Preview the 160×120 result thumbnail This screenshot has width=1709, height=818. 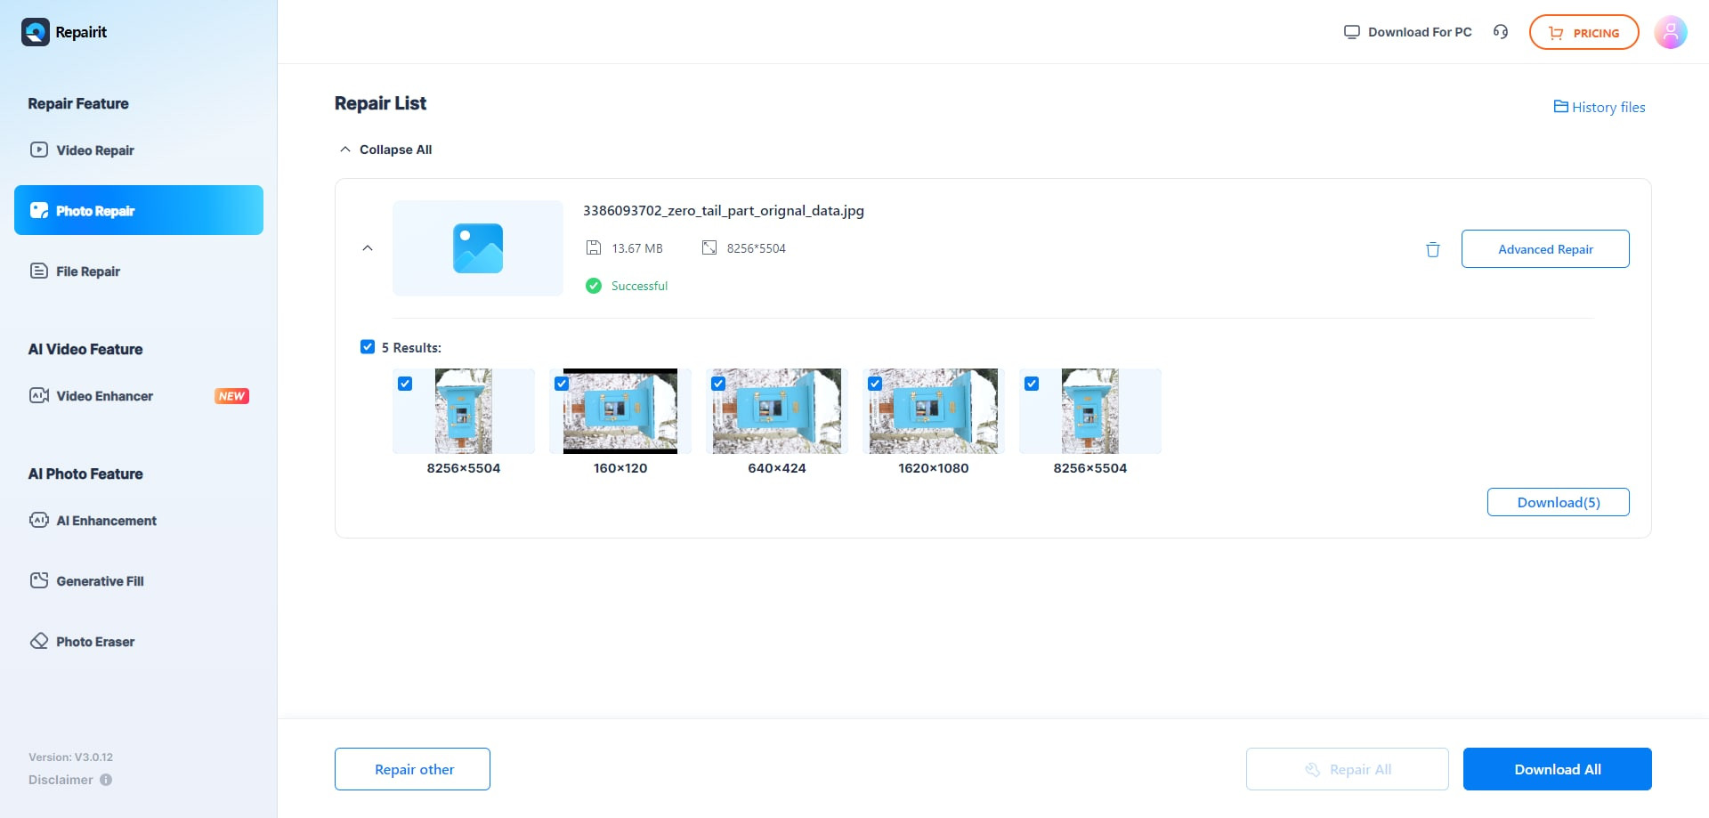[620, 411]
